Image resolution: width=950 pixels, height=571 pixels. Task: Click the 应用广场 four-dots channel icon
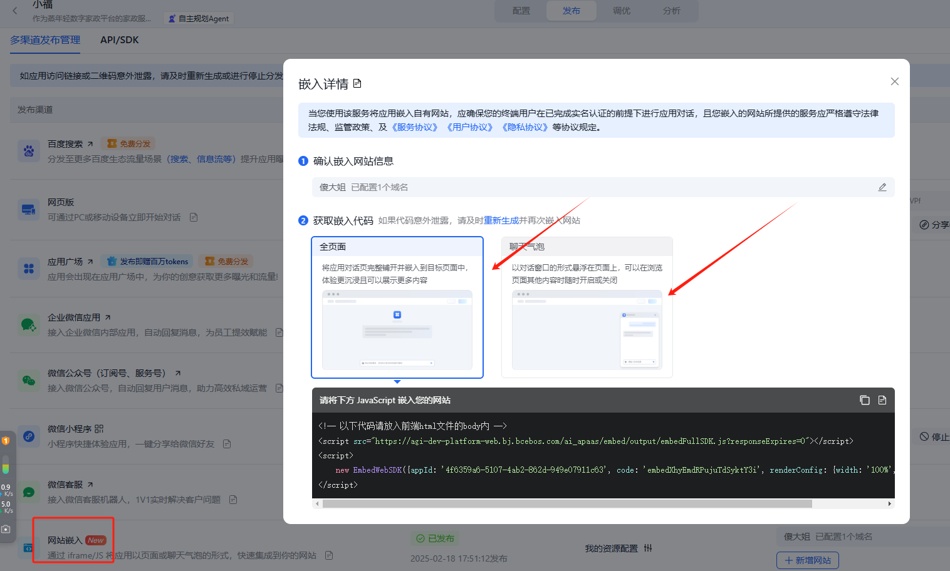pyautogui.click(x=29, y=269)
